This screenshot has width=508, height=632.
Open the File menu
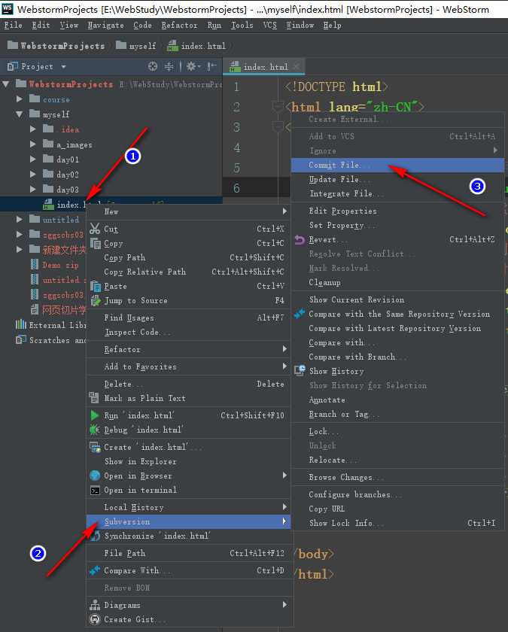pos(14,25)
